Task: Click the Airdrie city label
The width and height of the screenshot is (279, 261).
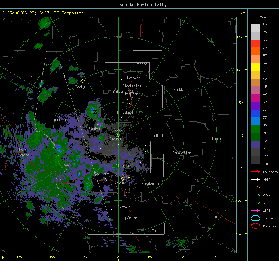Action: [122, 166]
